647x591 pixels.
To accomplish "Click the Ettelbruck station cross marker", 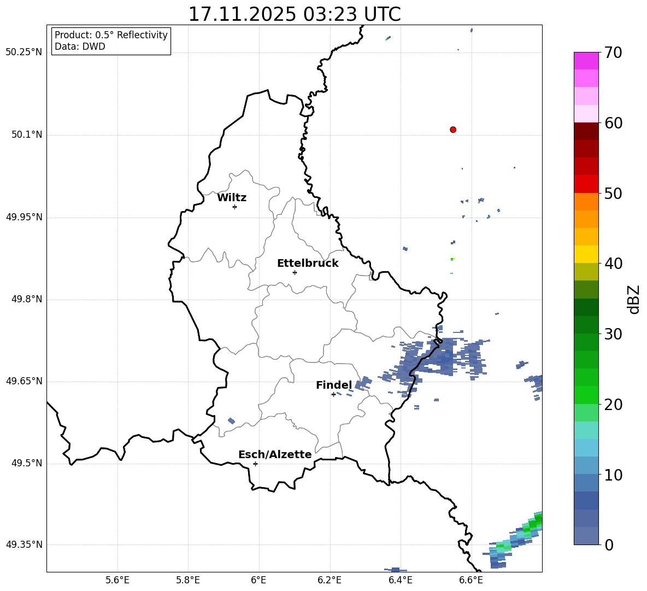I will tap(295, 272).
